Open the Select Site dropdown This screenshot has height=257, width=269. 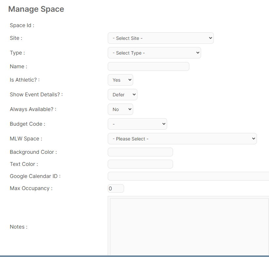[161, 38]
